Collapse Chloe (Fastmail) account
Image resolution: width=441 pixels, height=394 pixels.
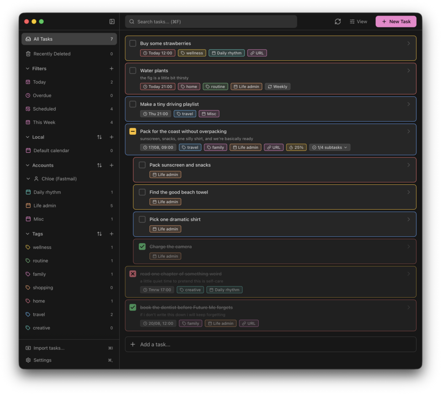click(x=28, y=179)
